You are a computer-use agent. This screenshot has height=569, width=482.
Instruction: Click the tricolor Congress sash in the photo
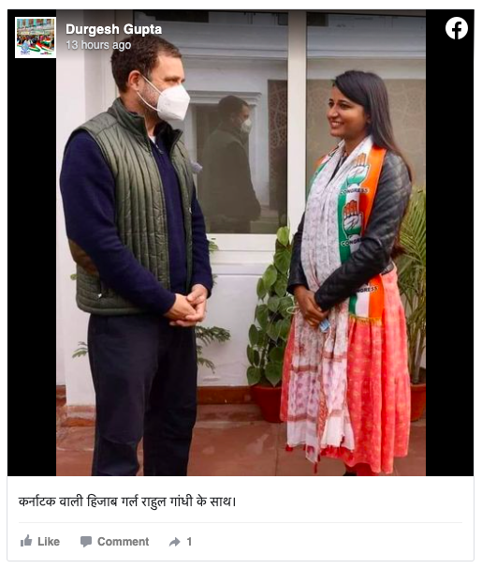(x=358, y=232)
